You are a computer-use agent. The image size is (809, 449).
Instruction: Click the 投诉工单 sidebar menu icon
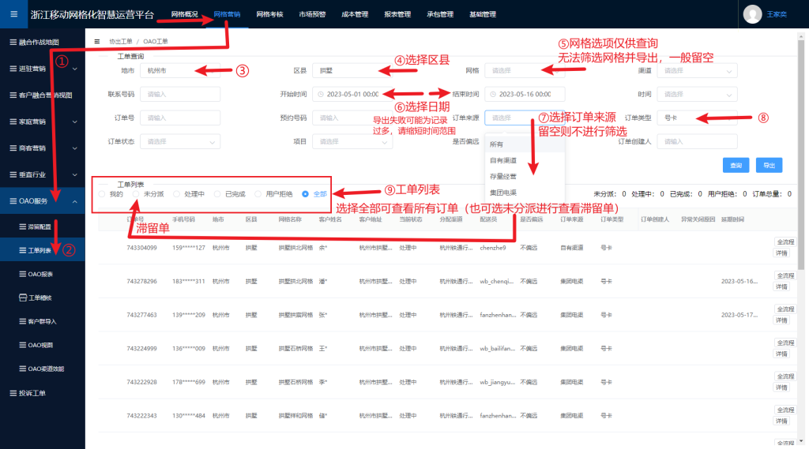tap(10, 393)
